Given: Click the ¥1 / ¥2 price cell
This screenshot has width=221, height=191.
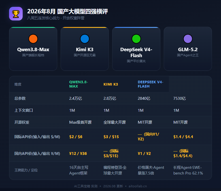Looking at the screenshot, I should point(144,153).
